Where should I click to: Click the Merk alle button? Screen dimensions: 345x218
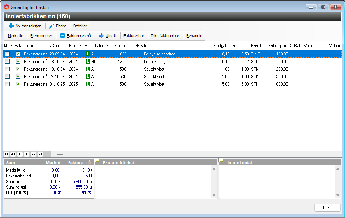point(15,36)
